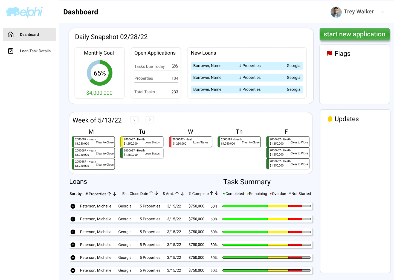Go to next week with right chevron
Viewport: 394px width, 280px height.
tap(150, 120)
